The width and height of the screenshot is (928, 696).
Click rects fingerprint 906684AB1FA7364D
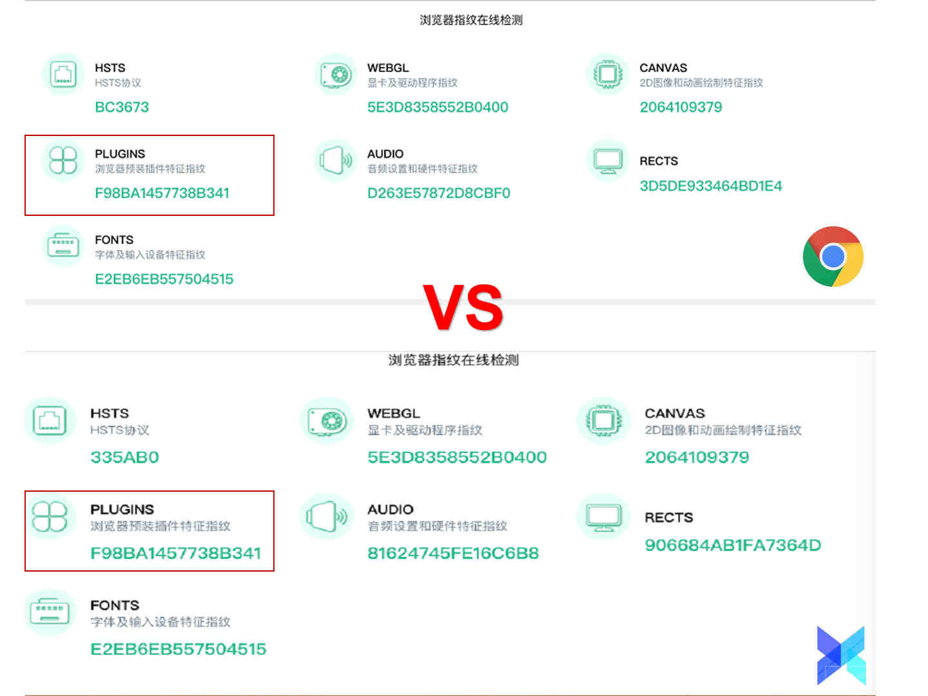click(x=733, y=545)
